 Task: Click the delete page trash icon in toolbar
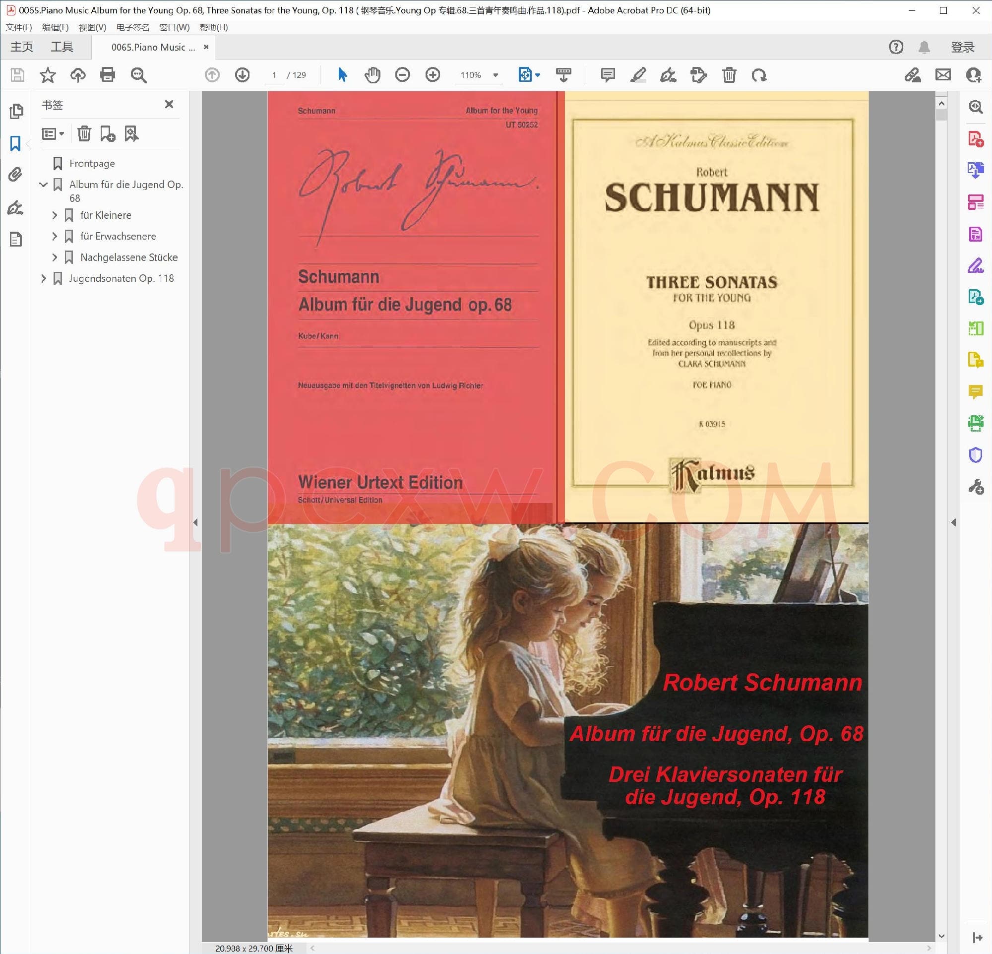pos(729,75)
